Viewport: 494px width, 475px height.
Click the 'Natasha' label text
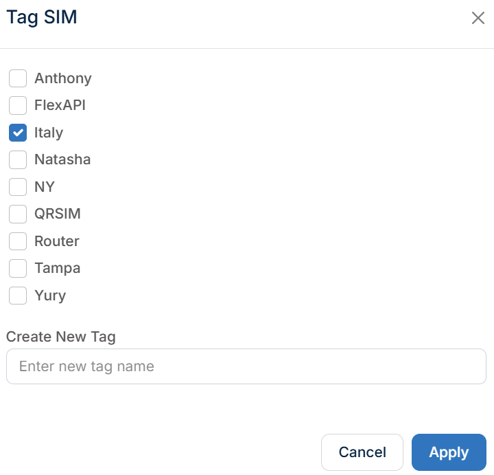(x=62, y=159)
